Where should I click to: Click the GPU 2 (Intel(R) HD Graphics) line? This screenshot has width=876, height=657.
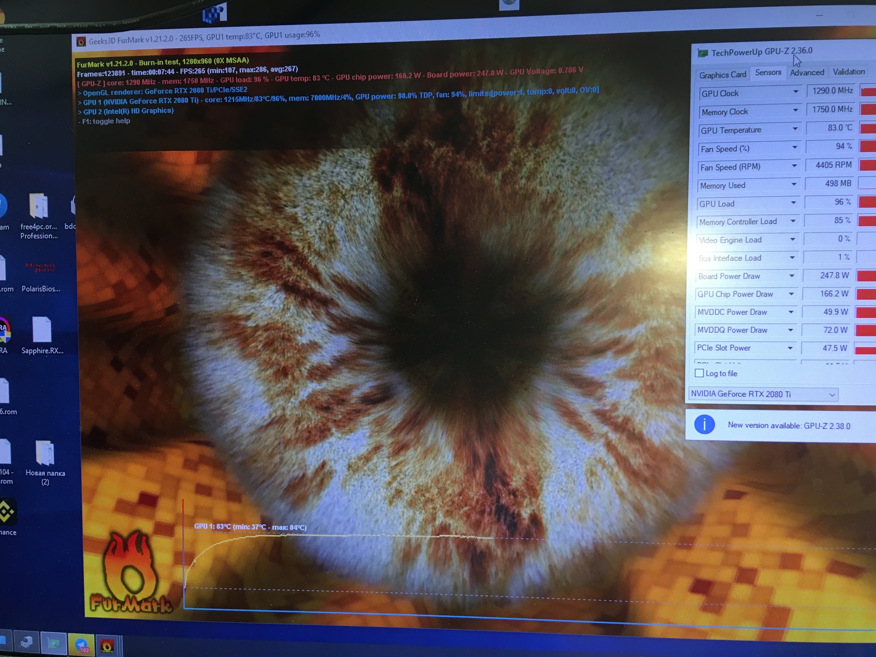coord(126,111)
